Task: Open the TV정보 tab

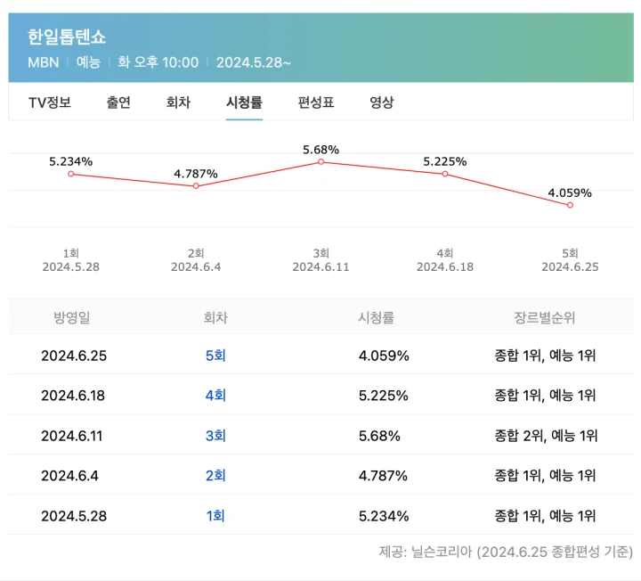Action: 50,102
